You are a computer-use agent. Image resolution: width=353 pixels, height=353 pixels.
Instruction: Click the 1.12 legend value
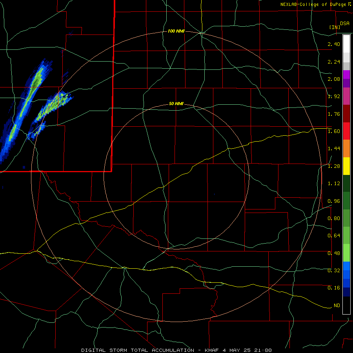(334, 184)
